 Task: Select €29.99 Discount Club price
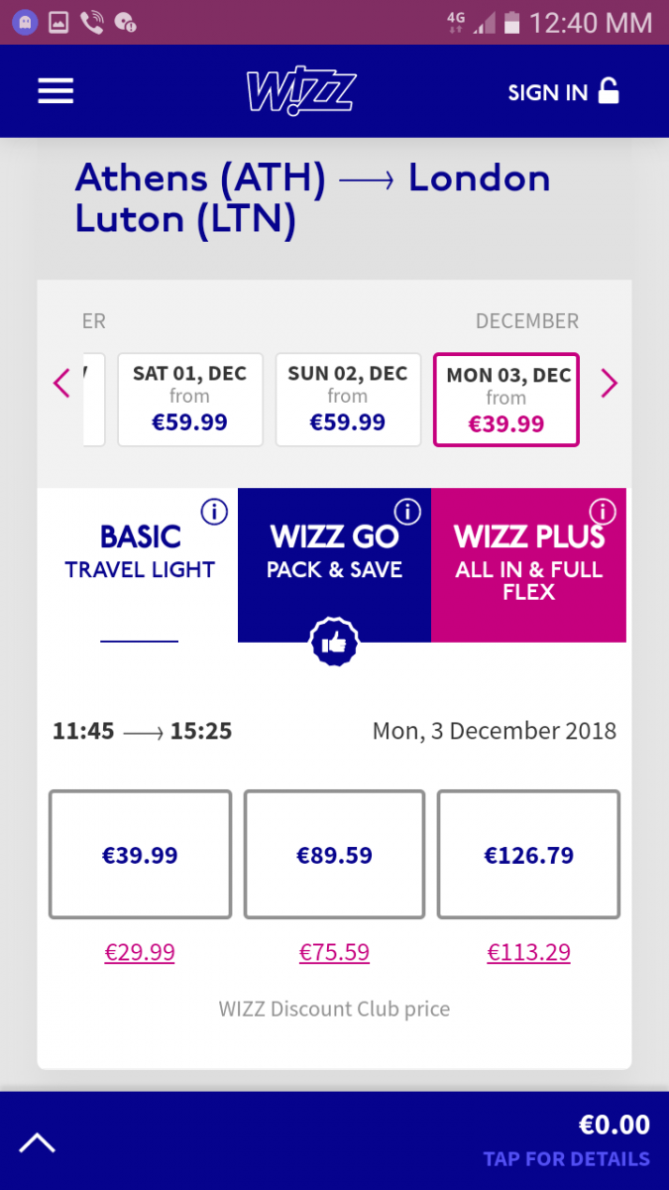[140, 953]
